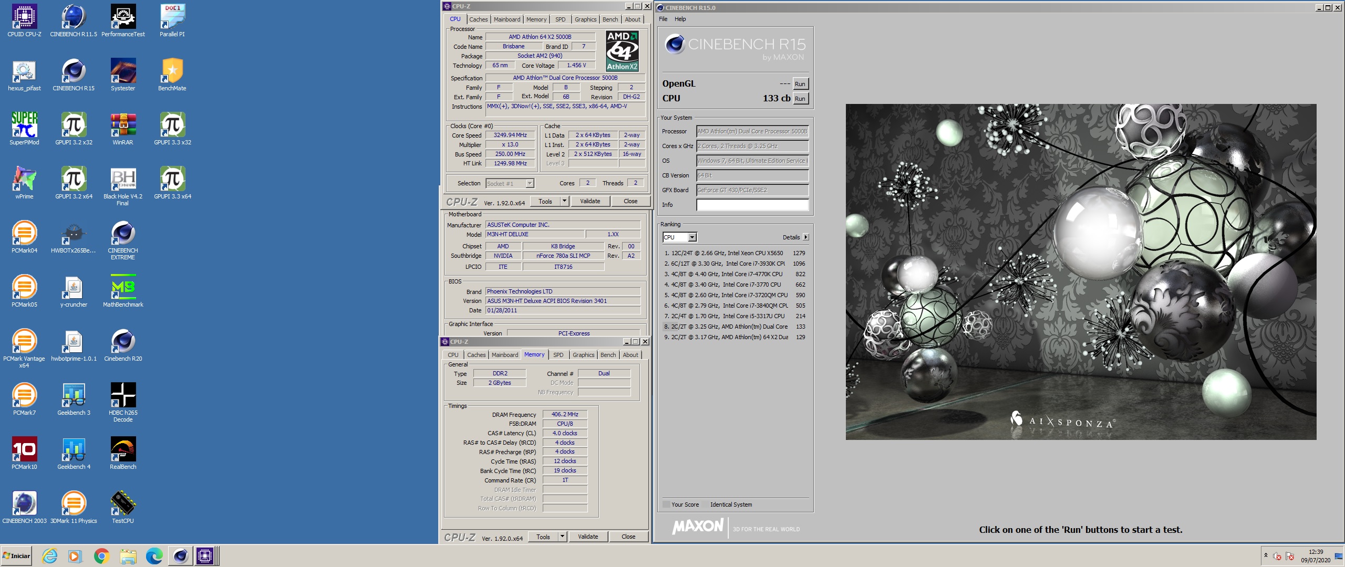Select ranking row Intel Core i5-3317U
Viewport: 1345px width, 567px height.
point(734,316)
